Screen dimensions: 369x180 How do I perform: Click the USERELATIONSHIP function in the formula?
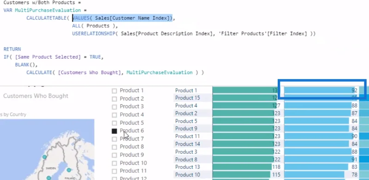pos(94,34)
